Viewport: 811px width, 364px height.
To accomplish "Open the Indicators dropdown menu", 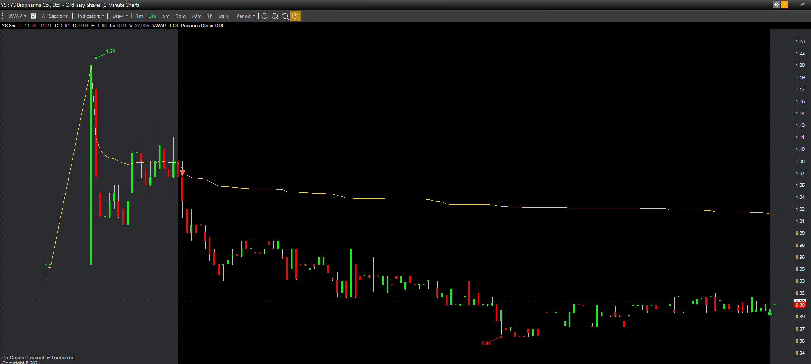I will (x=91, y=16).
